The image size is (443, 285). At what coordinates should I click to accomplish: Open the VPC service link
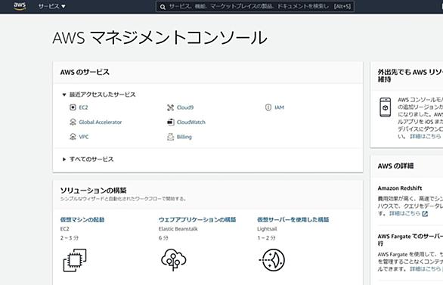coord(84,137)
